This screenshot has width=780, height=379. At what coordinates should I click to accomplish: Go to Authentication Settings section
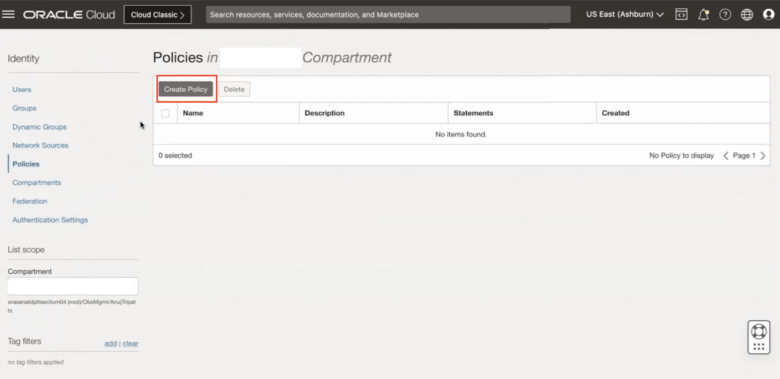tap(50, 220)
